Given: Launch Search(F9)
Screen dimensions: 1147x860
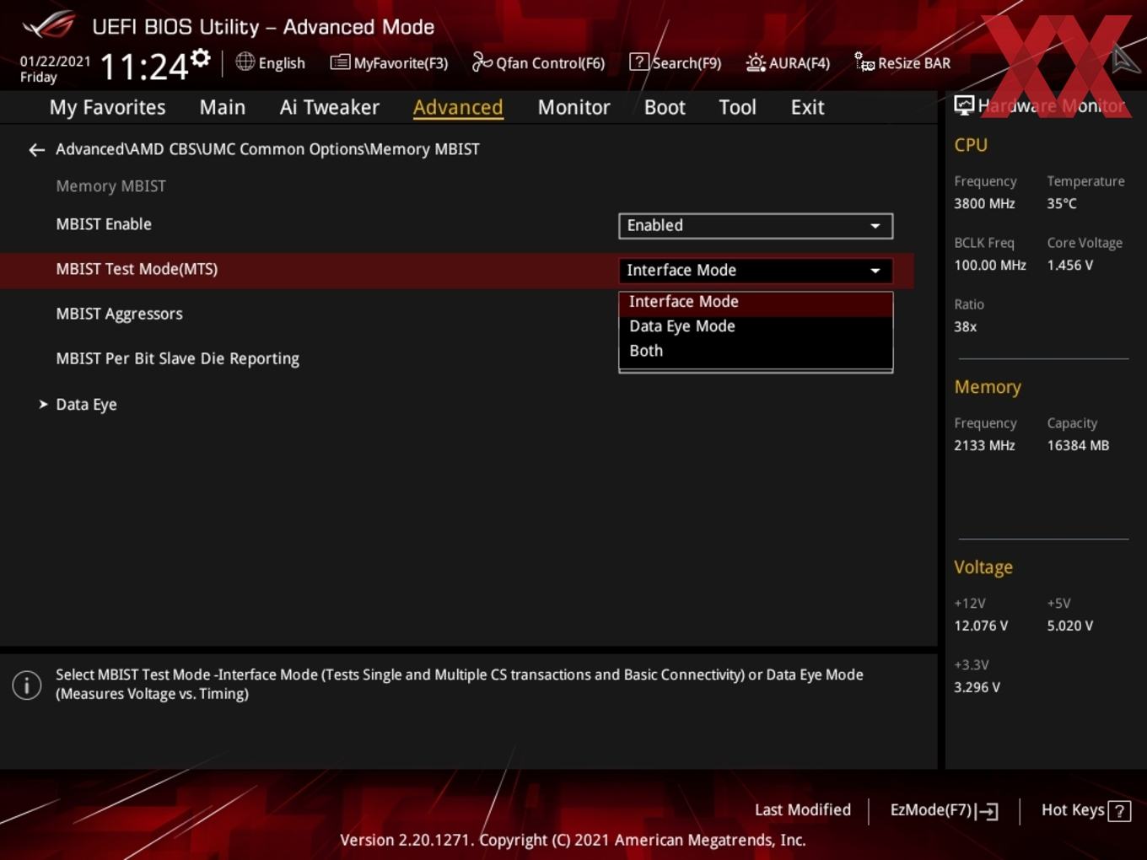Looking at the screenshot, I should (676, 62).
